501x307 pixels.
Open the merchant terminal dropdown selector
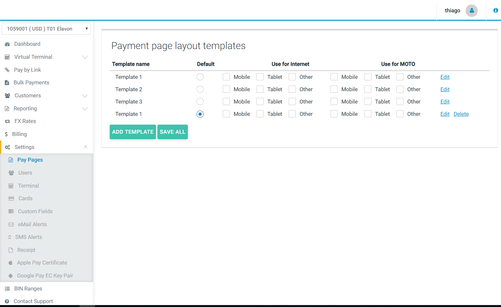tap(46, 29)
